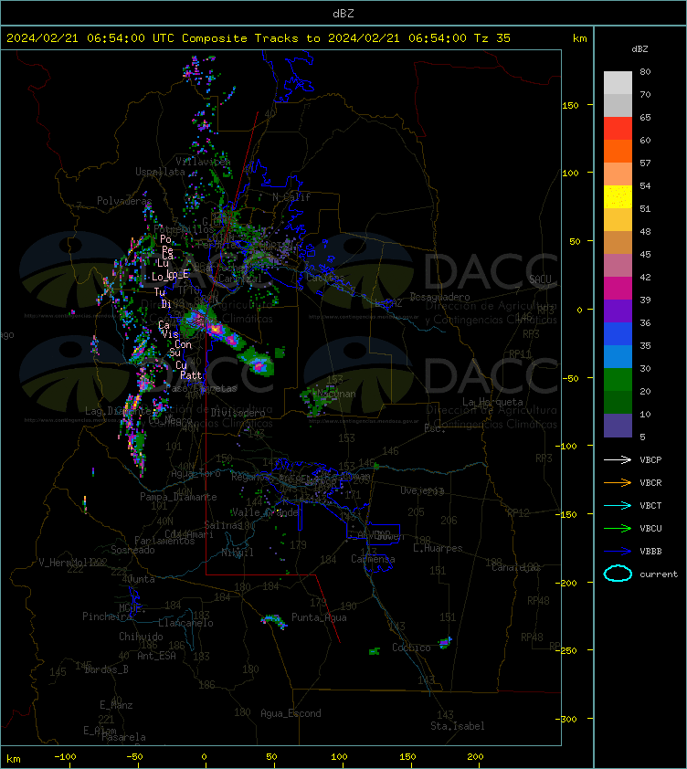Click the 'Pampa_Diamante' map label
The image size is (687, 769).
pos(179,497)
